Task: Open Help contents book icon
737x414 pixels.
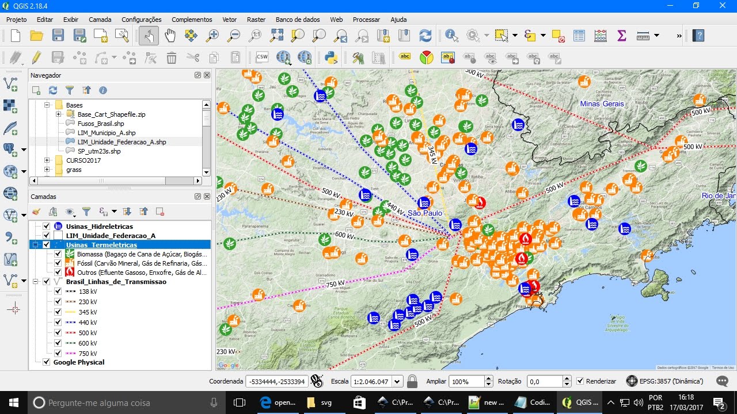Action: (698, 36)
